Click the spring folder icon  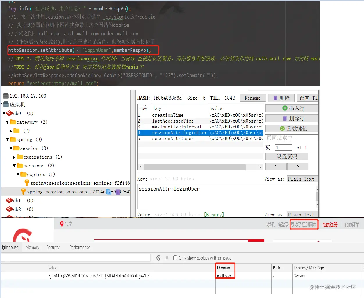13,139
